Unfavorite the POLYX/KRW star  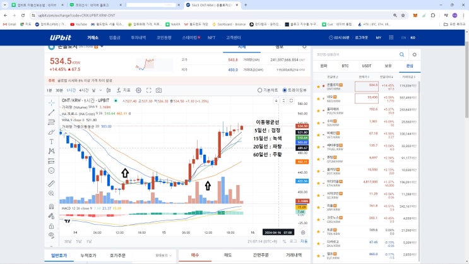[318, 111]
